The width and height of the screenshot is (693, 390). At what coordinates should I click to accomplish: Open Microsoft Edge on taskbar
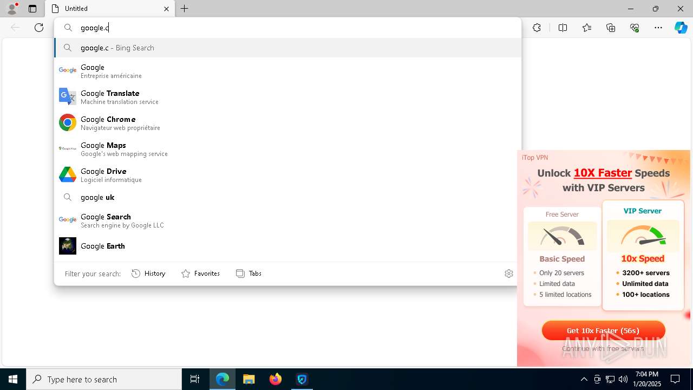click(x=223, y=379)
